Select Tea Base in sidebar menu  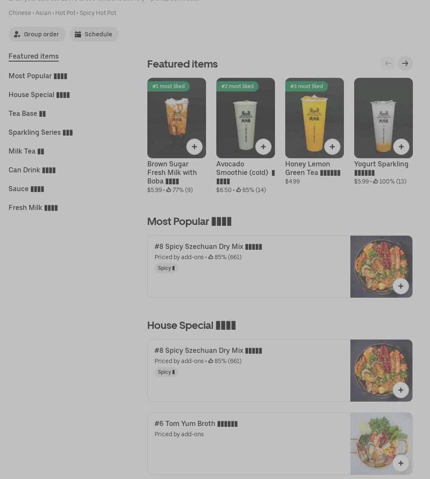27,113
